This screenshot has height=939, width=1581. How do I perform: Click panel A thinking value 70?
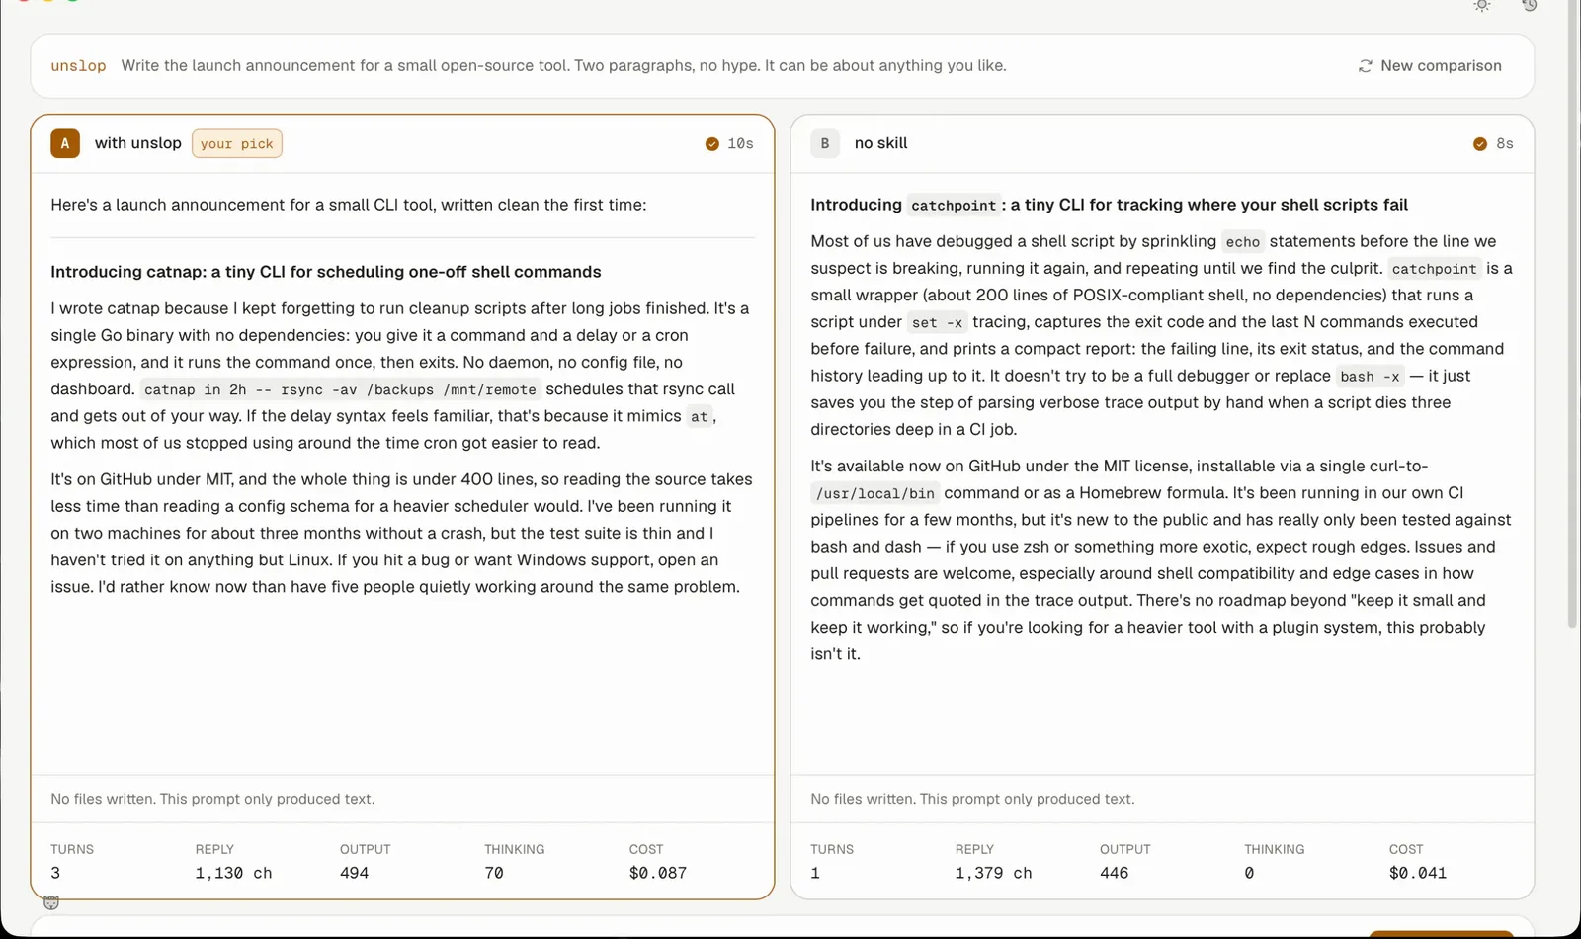click(x=494, y=873)
